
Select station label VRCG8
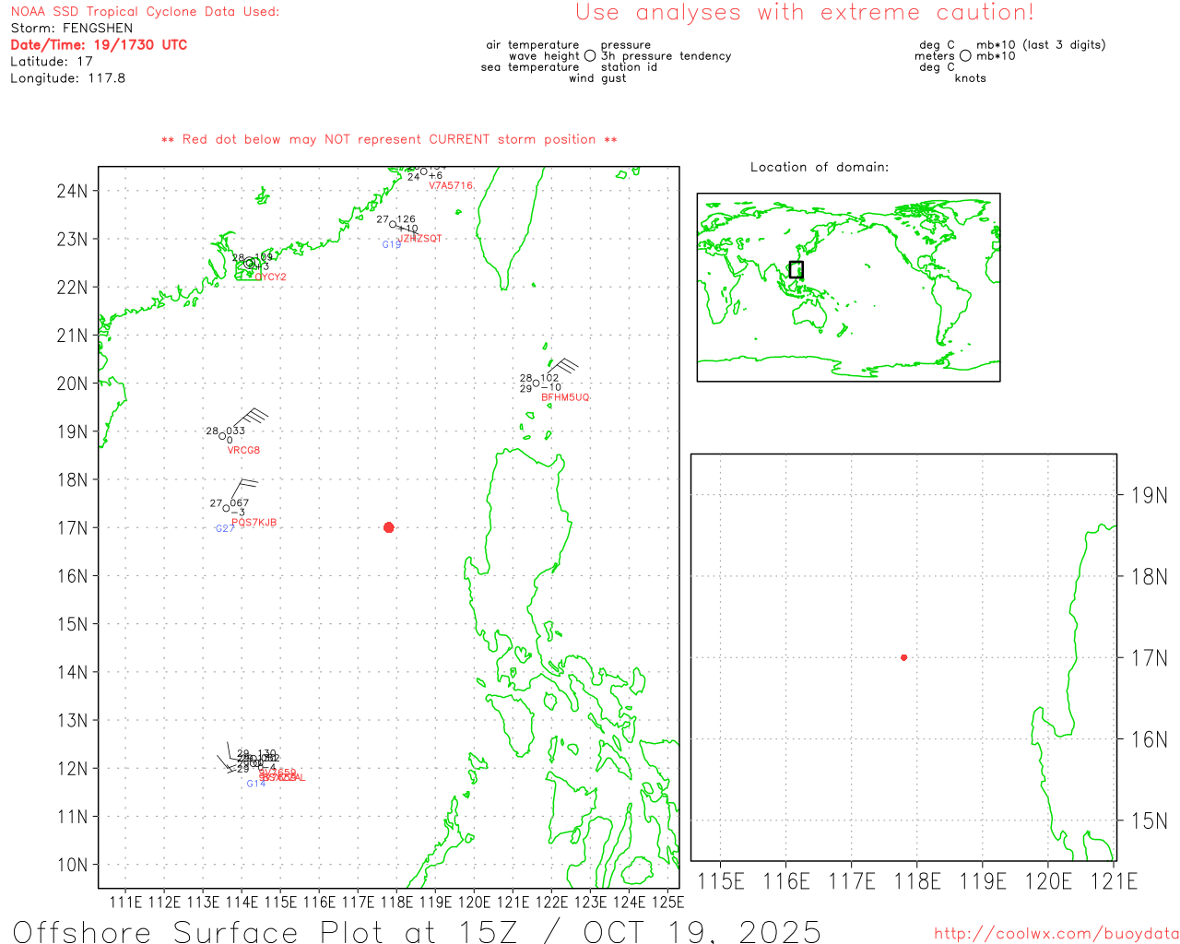(x=243, y=451)
